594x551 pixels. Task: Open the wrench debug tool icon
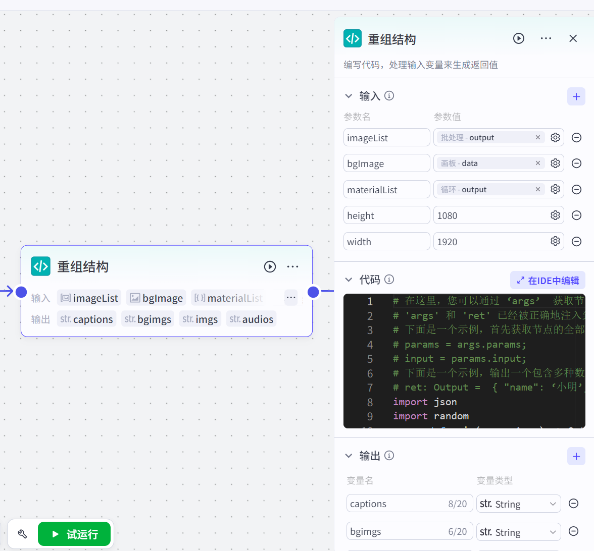pos(22,534)
